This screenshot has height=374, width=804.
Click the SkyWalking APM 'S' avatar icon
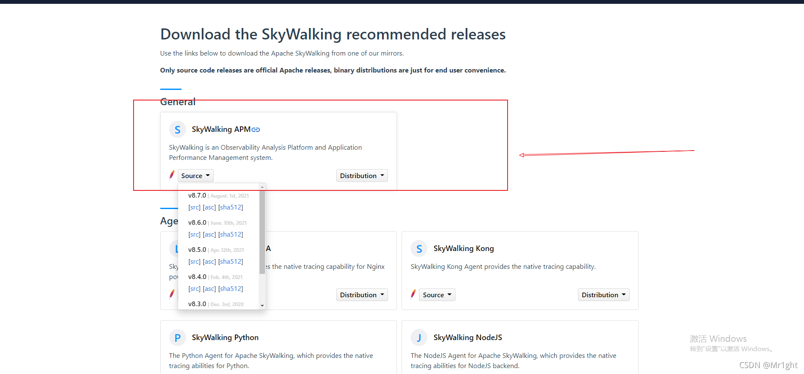point(178,130)
